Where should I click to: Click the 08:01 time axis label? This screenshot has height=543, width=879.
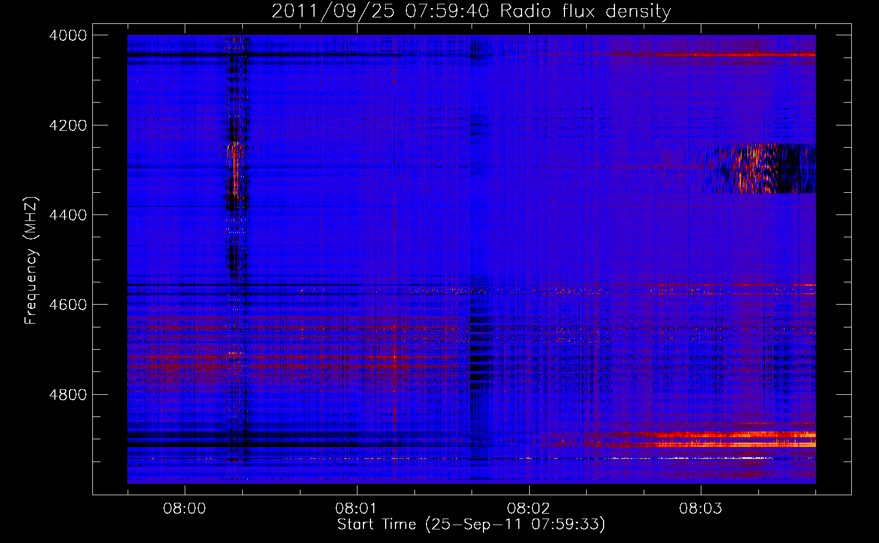[x=357, y=509]
